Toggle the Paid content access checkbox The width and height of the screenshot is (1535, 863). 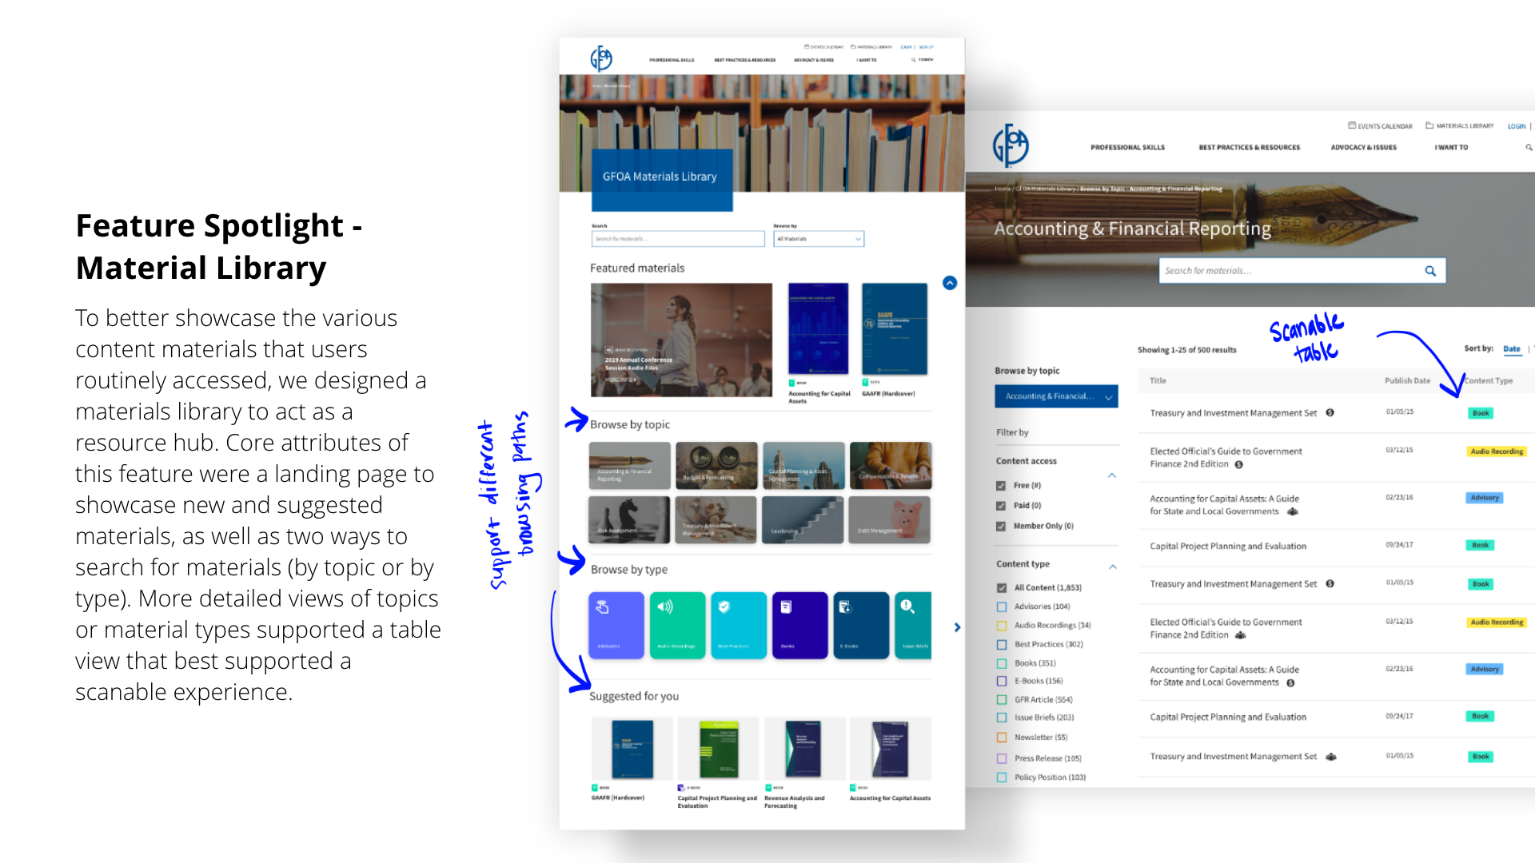pos(1001,506)
